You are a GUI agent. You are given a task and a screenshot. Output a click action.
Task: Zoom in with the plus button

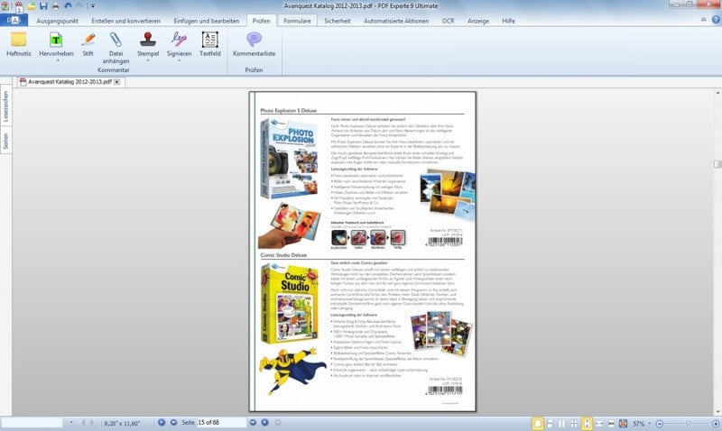[x=716, y=423]
